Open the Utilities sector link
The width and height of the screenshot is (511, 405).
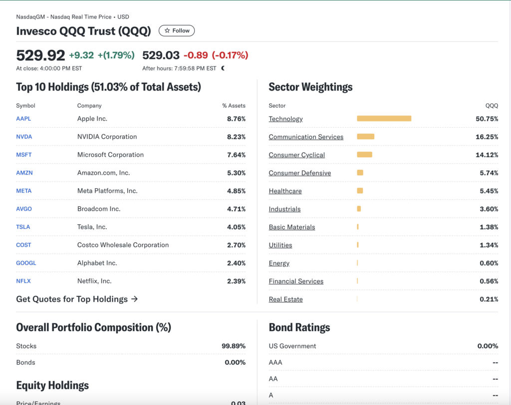280,245
